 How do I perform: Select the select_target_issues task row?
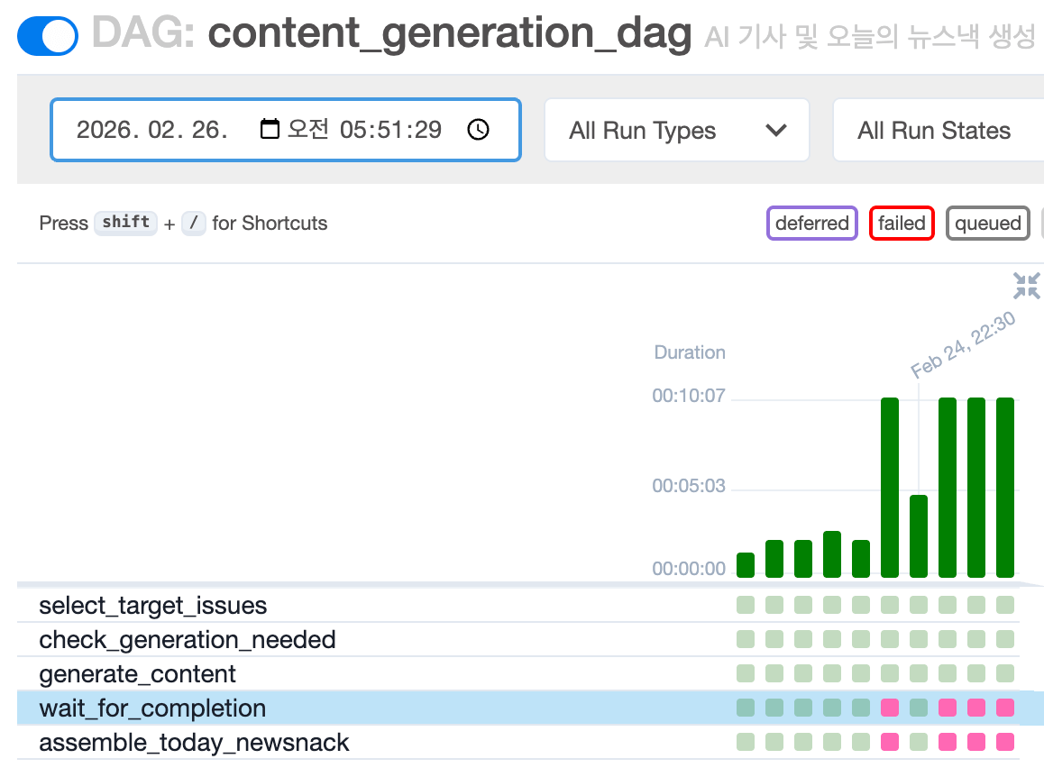[153, 606]
